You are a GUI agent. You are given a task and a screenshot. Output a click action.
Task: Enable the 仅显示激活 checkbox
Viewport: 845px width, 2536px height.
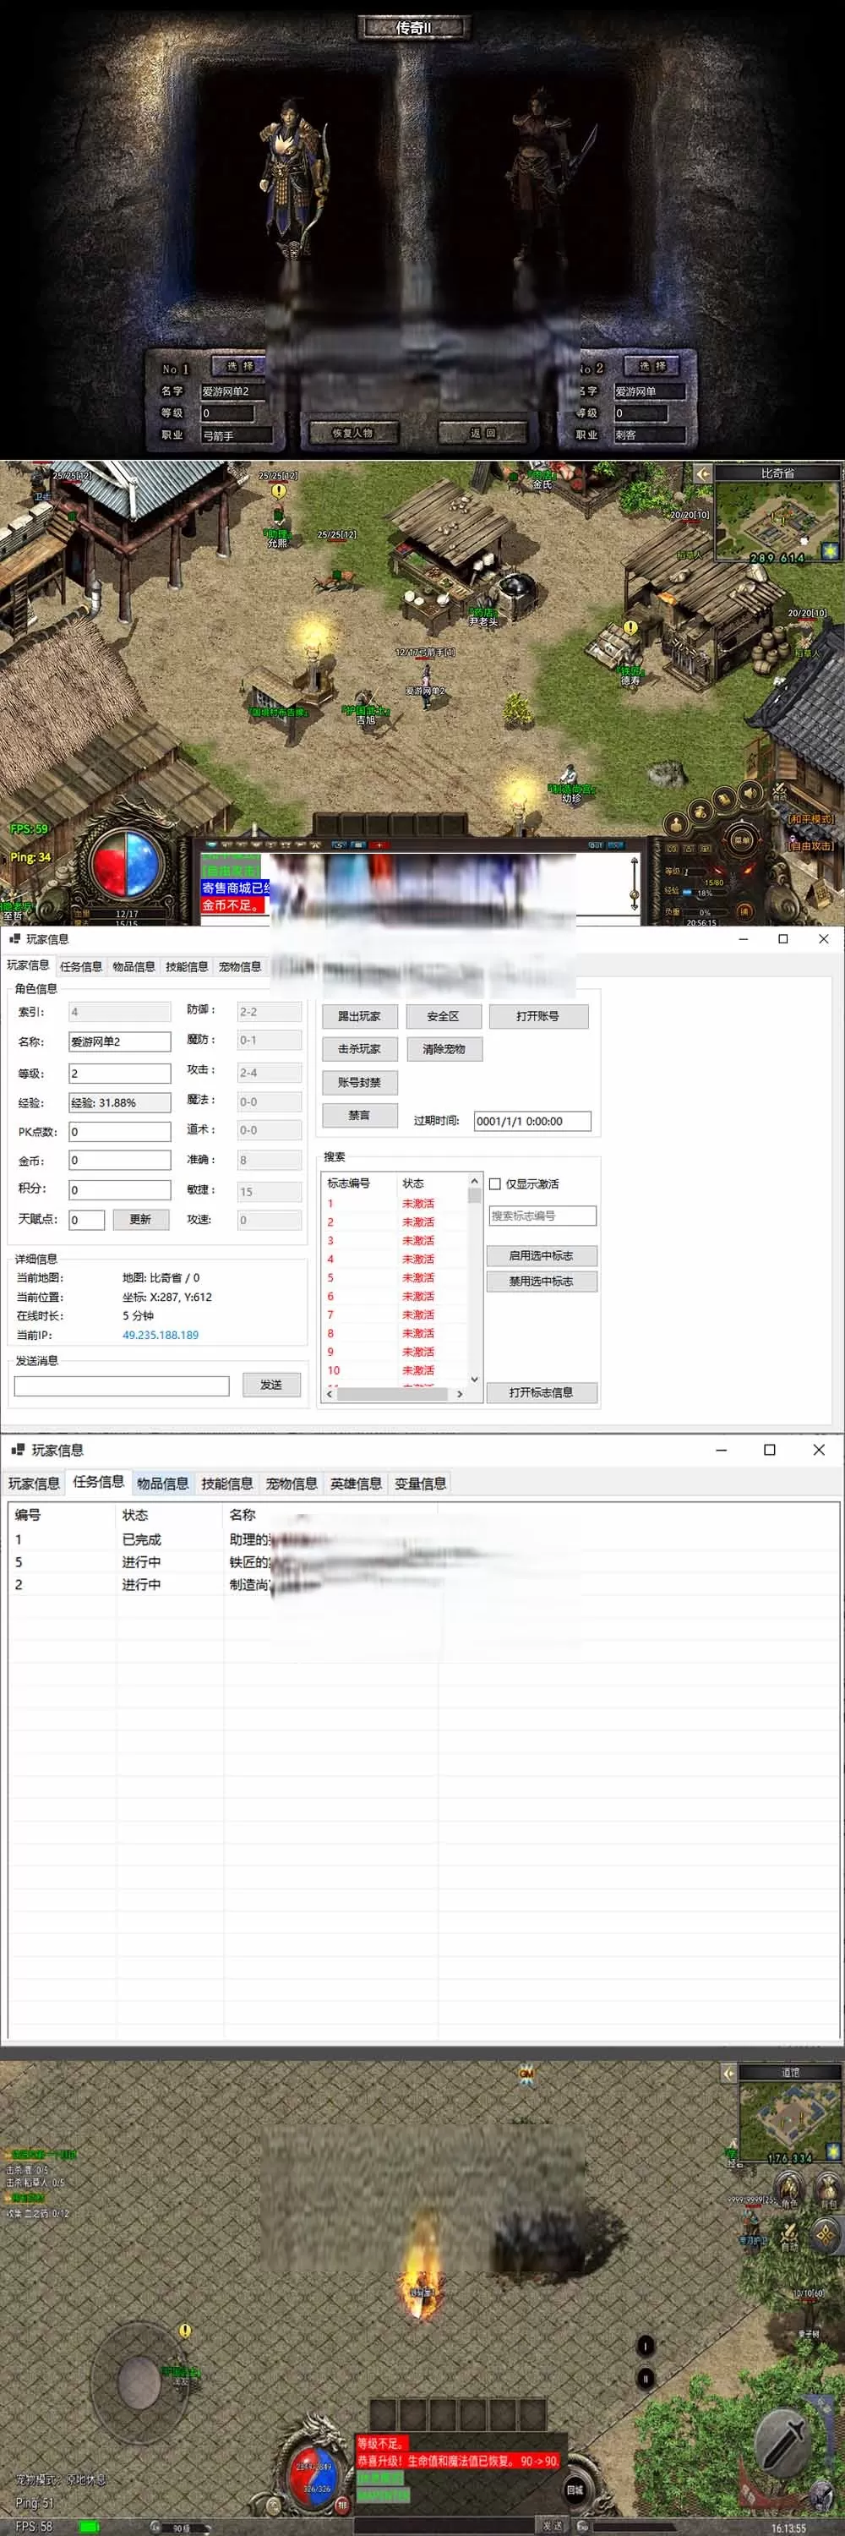[x=495, y=1184]
